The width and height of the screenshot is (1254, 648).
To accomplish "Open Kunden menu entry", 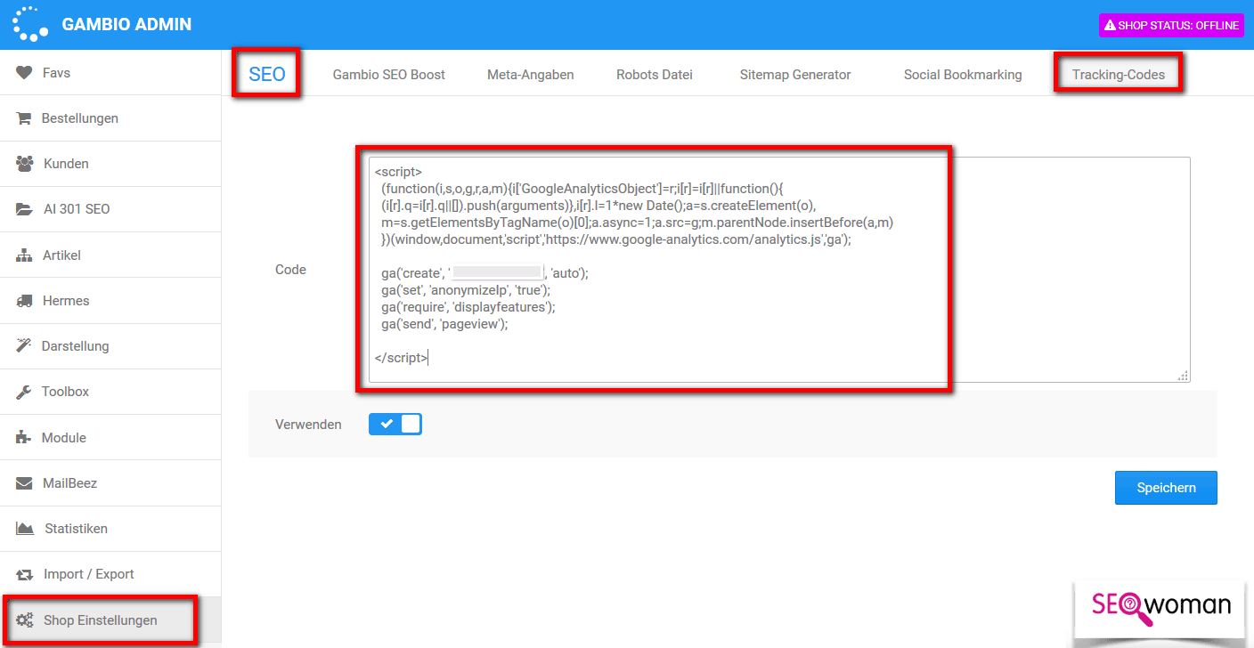I will (x=110, y=164).
